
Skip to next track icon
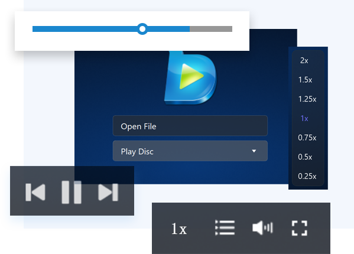[x=108, y=192]
